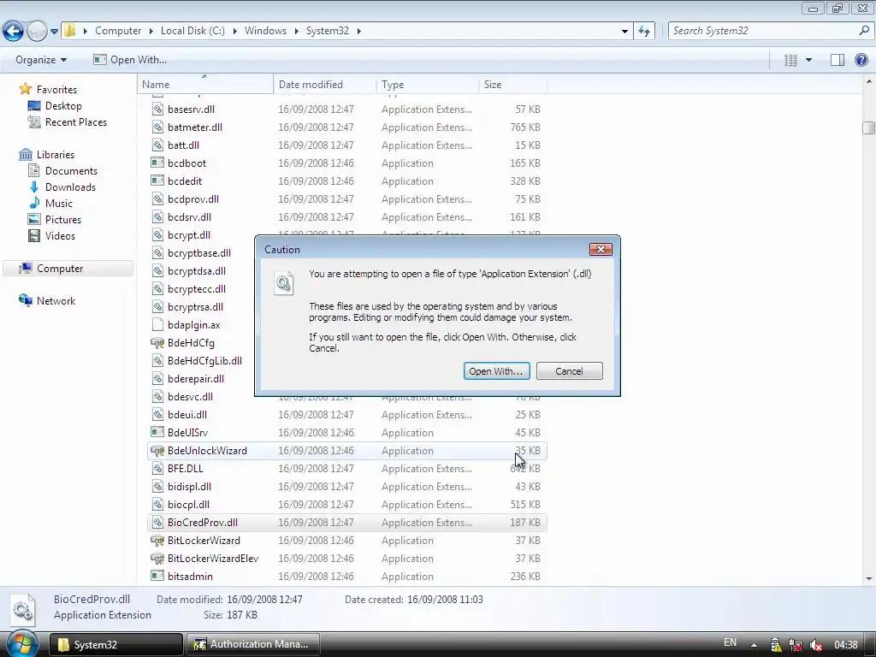The image size is (876, 657).
Task: Click Open With... button in Caution dialog
Action: pos(497,371)
